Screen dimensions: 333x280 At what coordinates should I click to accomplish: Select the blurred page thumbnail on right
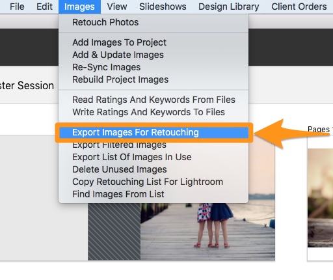click(x=320, y=198)
